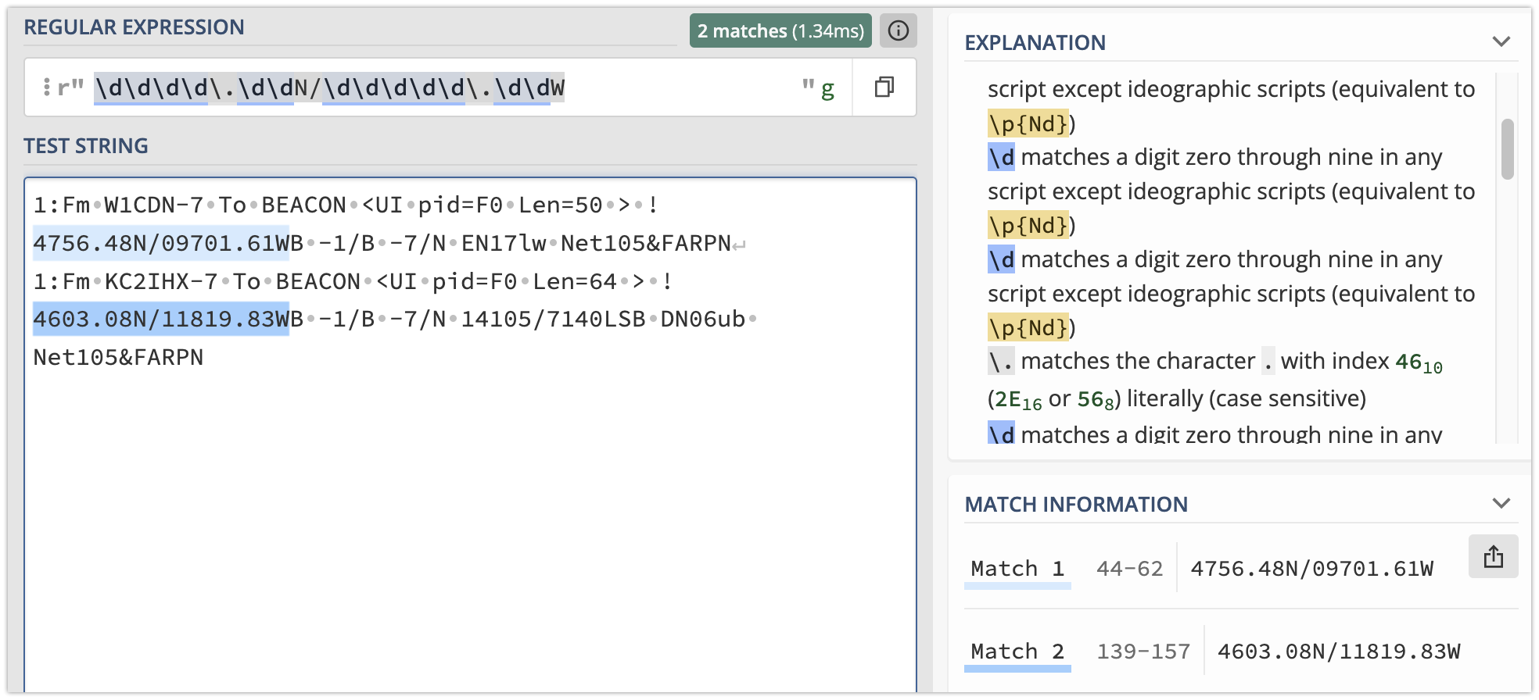Click the green "2 matches" badge
This screenshot has height=700, width=1539.
(x=780, y=31)
